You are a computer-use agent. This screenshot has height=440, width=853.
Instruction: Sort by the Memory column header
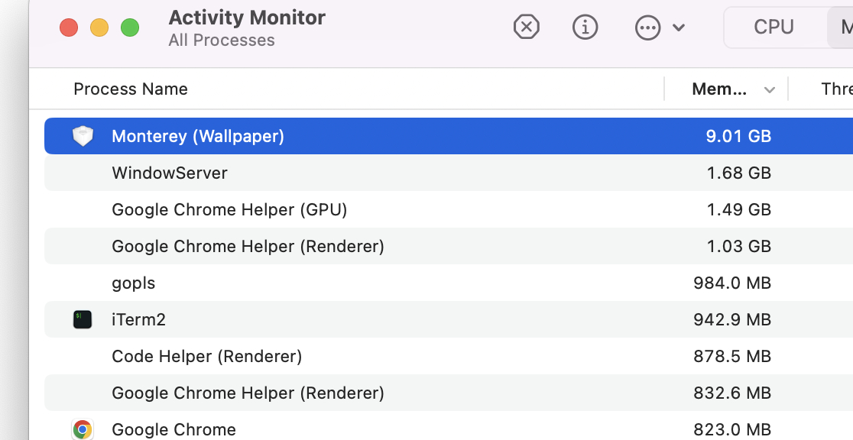coord(718,89)
